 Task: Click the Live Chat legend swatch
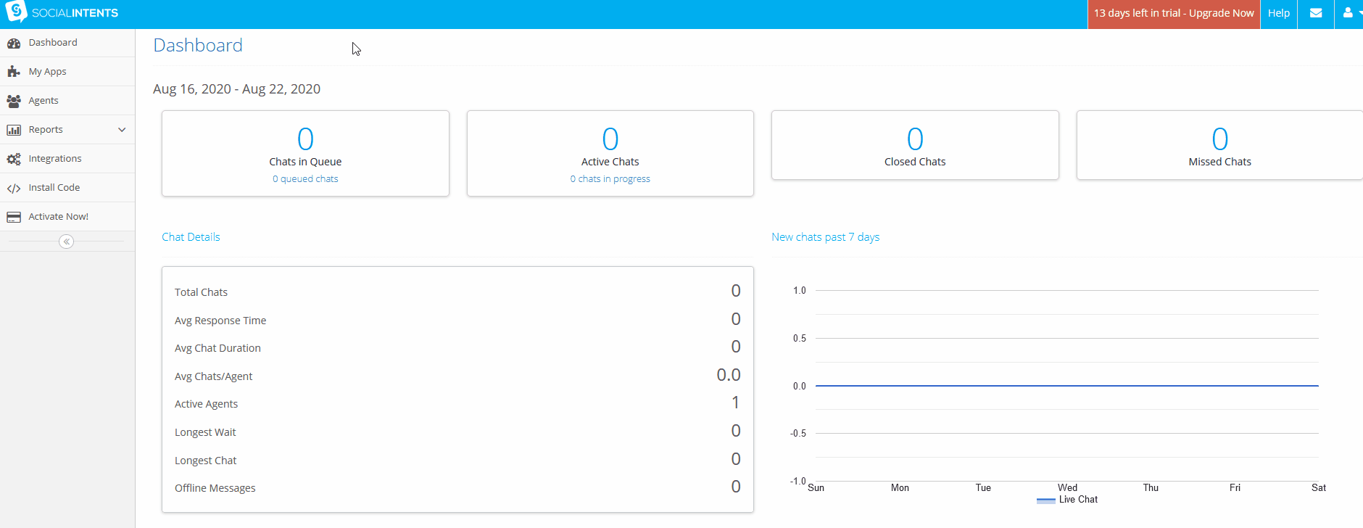click(1045, 500)
